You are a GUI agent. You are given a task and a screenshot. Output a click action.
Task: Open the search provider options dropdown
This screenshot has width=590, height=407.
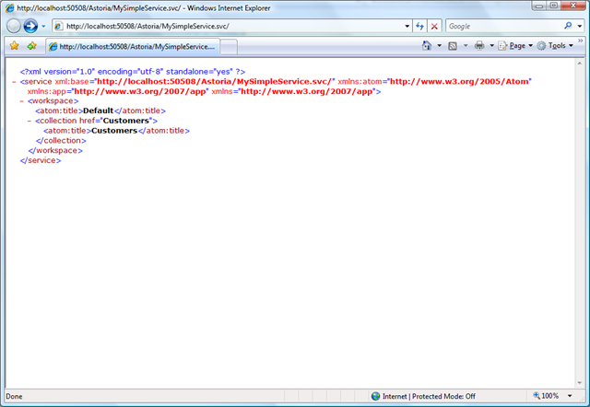[580, 26]
